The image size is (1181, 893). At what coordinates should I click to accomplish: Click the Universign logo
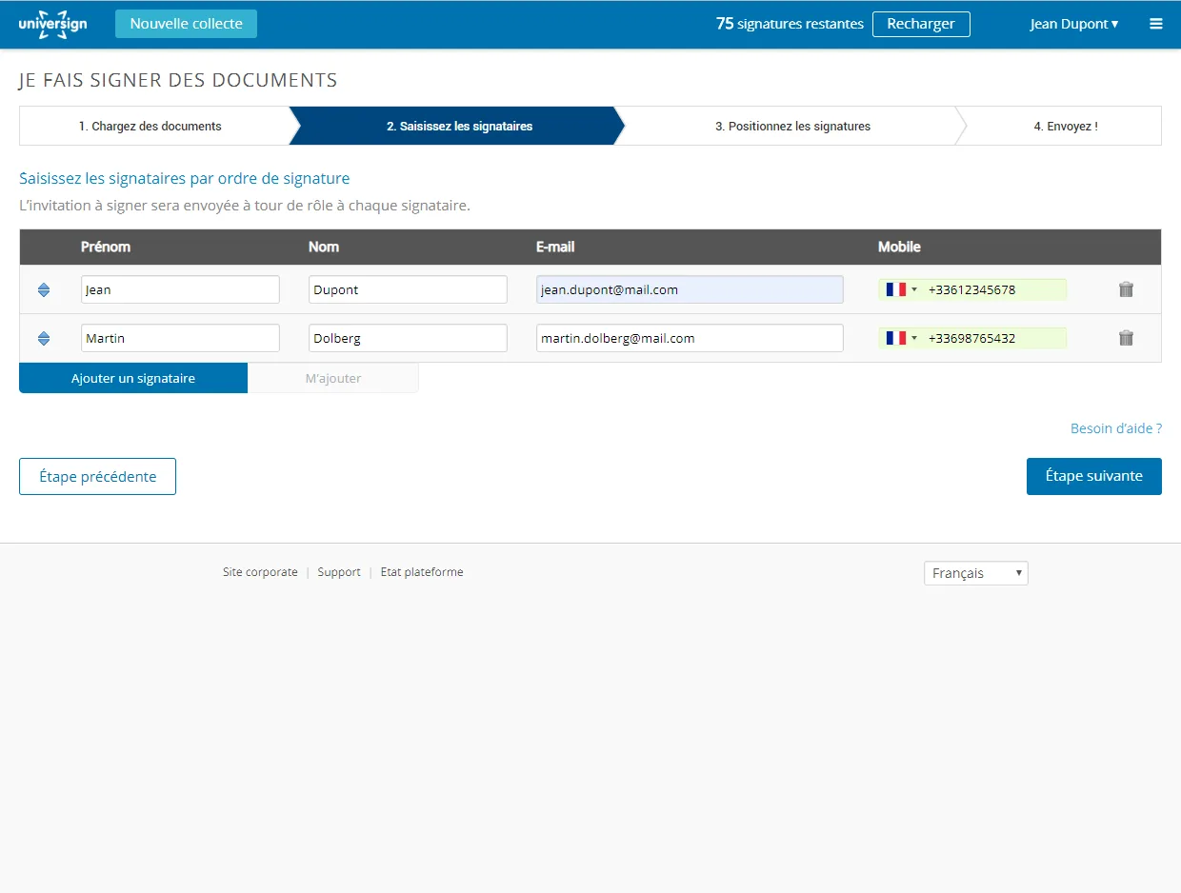[53, 24]
